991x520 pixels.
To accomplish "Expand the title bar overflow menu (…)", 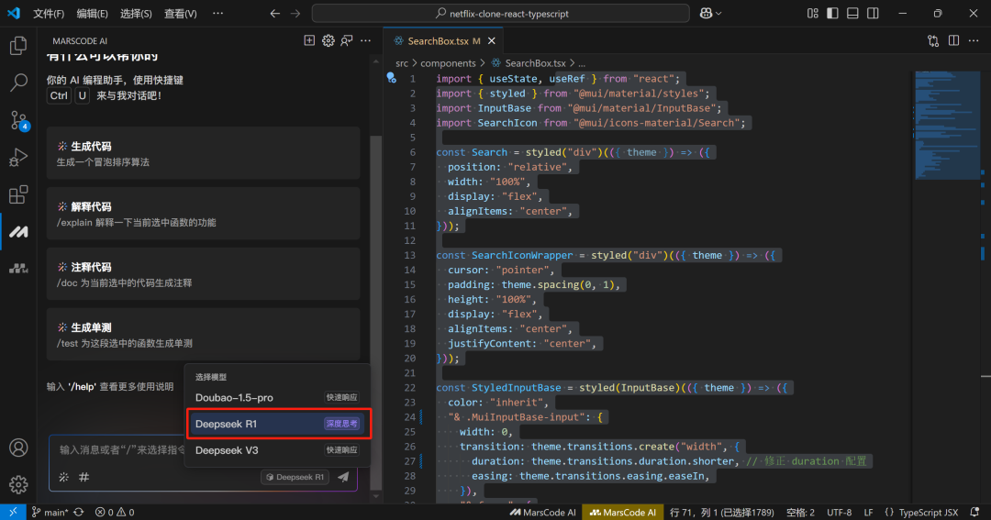I will [x=217, y=14].
